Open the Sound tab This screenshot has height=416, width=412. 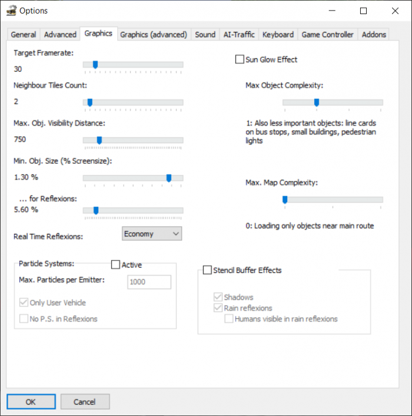205,35
